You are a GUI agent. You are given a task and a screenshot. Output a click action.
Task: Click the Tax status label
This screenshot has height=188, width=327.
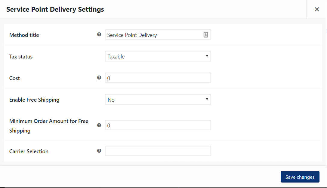(21, 57)
